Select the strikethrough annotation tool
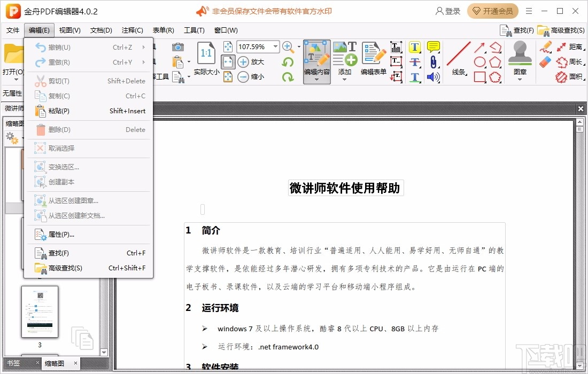588x374 pixels. pos(414,63)
